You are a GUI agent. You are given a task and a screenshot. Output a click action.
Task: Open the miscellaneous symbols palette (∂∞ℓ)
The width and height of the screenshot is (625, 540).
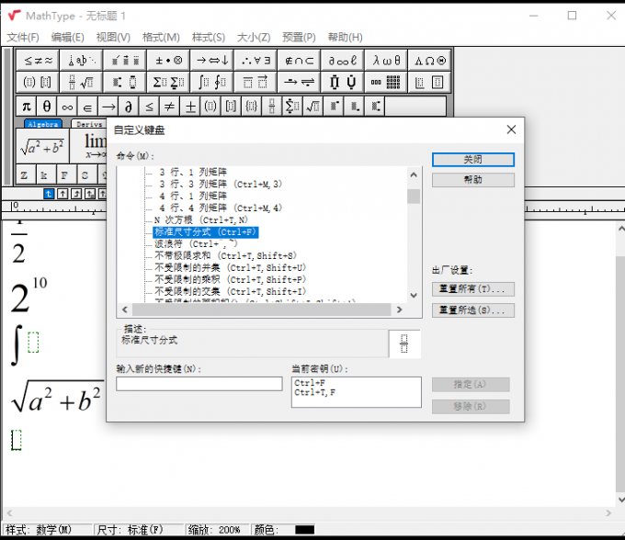click(343, 61)
